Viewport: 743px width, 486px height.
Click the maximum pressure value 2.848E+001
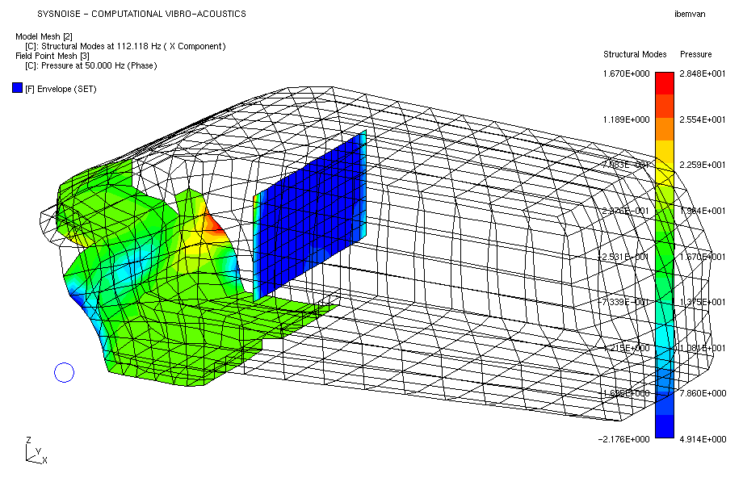[702, 74]
